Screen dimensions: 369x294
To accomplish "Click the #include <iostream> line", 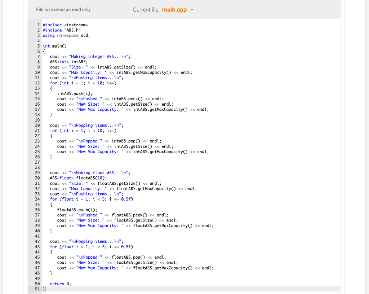I will point(65,25).
